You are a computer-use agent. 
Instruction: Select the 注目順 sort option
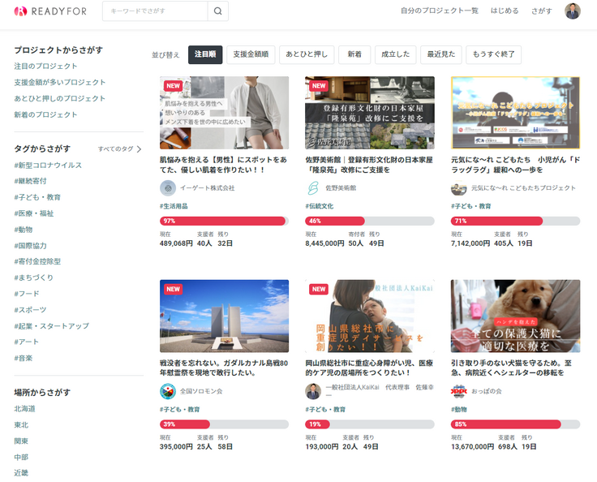click(205, 54)
